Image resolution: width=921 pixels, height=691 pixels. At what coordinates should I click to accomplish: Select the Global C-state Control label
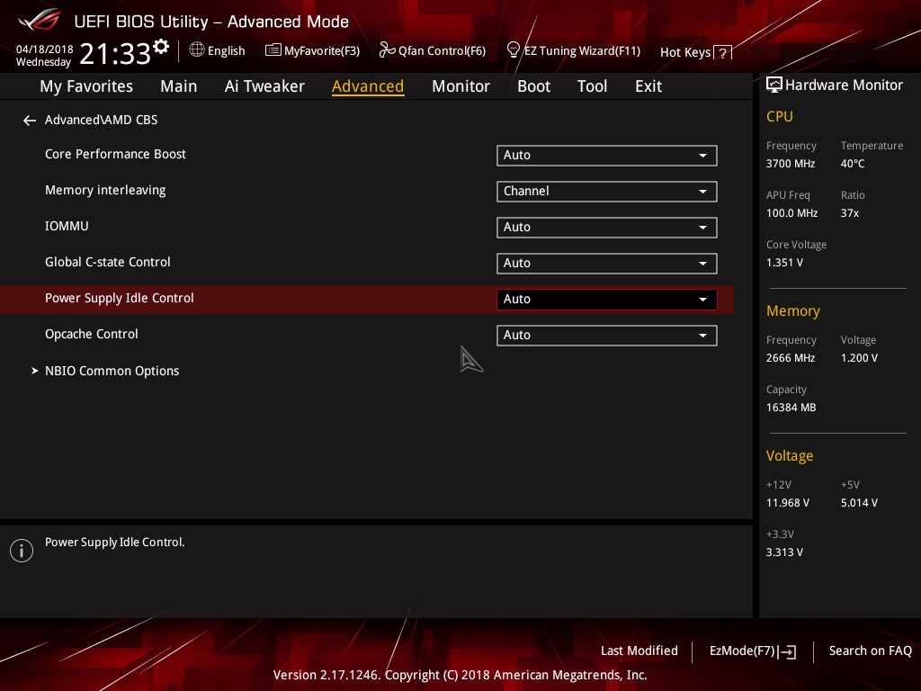coord(108,262)
